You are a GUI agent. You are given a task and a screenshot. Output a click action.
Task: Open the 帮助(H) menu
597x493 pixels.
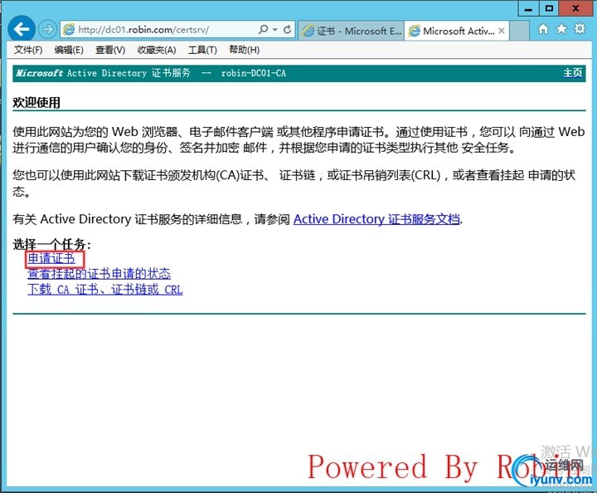(244, 50)
